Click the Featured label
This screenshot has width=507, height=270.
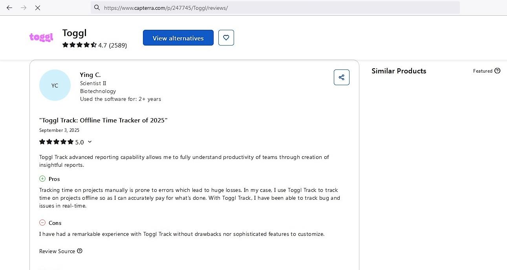[x=483, y=71]
